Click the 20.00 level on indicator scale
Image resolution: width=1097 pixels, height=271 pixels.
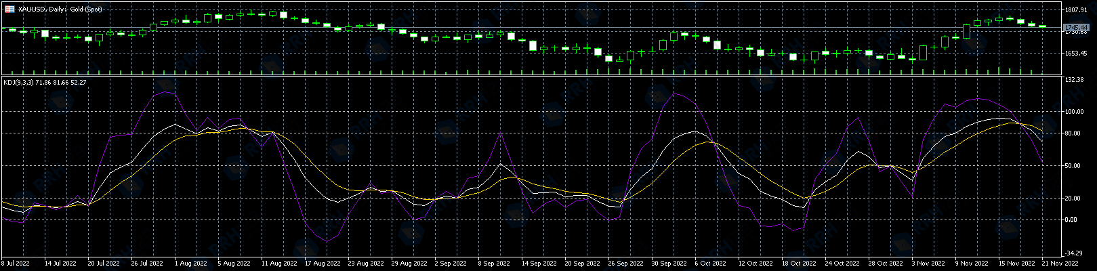click(x=1073, y=199)
